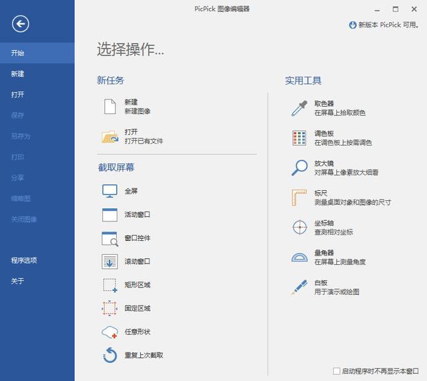The height and width of the screenshot is (381, 427).
Task: Click the 重复上次截取 label
Action: tap(144, 355)
